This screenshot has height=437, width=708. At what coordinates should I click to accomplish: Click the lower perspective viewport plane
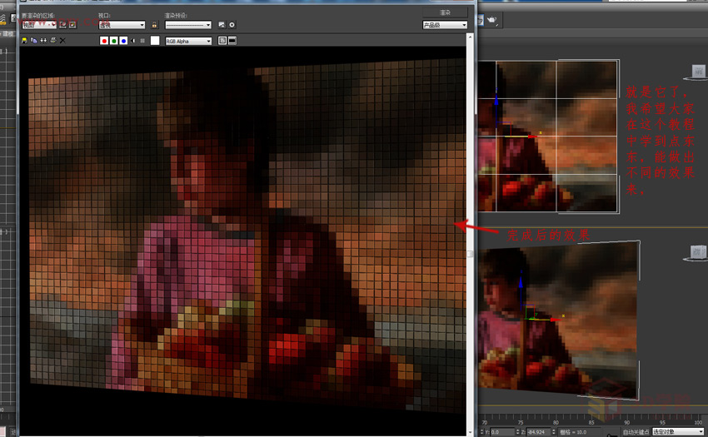point(559,320)
